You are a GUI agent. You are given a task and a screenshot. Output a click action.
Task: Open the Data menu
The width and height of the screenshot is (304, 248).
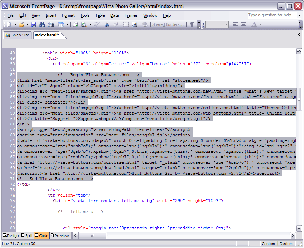(x=114, y=15)
